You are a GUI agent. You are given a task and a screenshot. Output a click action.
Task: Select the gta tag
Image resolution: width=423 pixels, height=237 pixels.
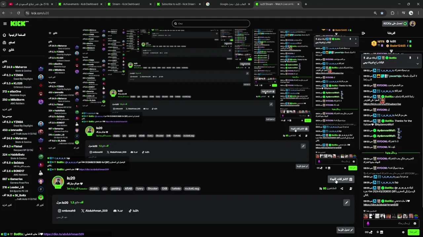coord(104,189)
